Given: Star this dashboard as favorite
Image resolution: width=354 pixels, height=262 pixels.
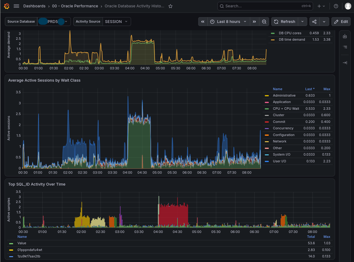Looking at the screenshot, I should click(170, 6).
